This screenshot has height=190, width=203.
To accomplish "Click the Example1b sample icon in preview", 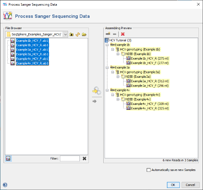I will pyautogui.click(x=112, y=45).
